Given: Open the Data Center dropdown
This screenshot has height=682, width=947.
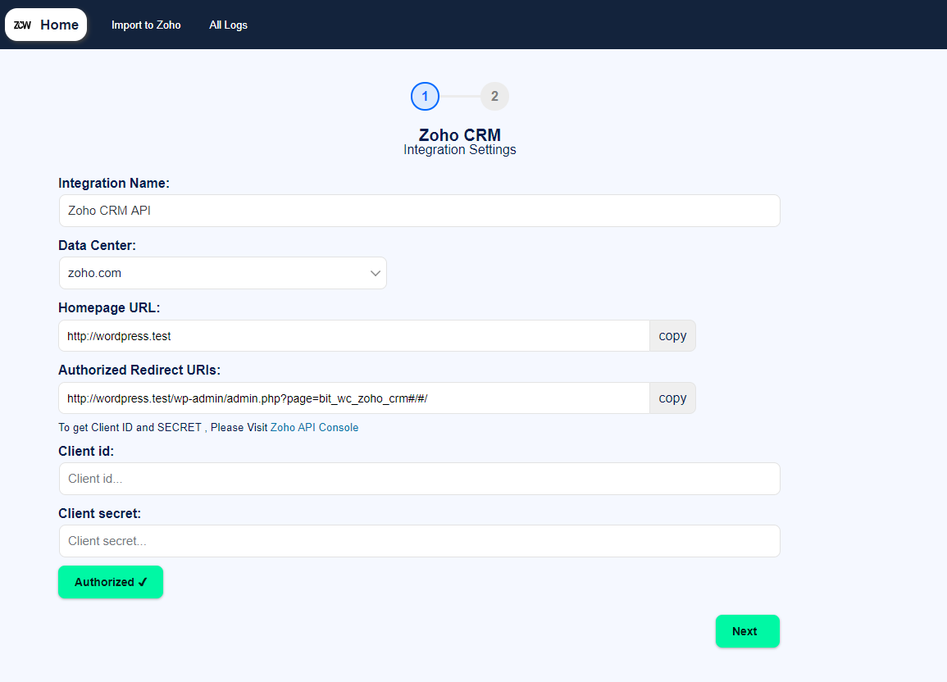Looking at the screenshot, I should pyautogui.click(x=223, y=274).
